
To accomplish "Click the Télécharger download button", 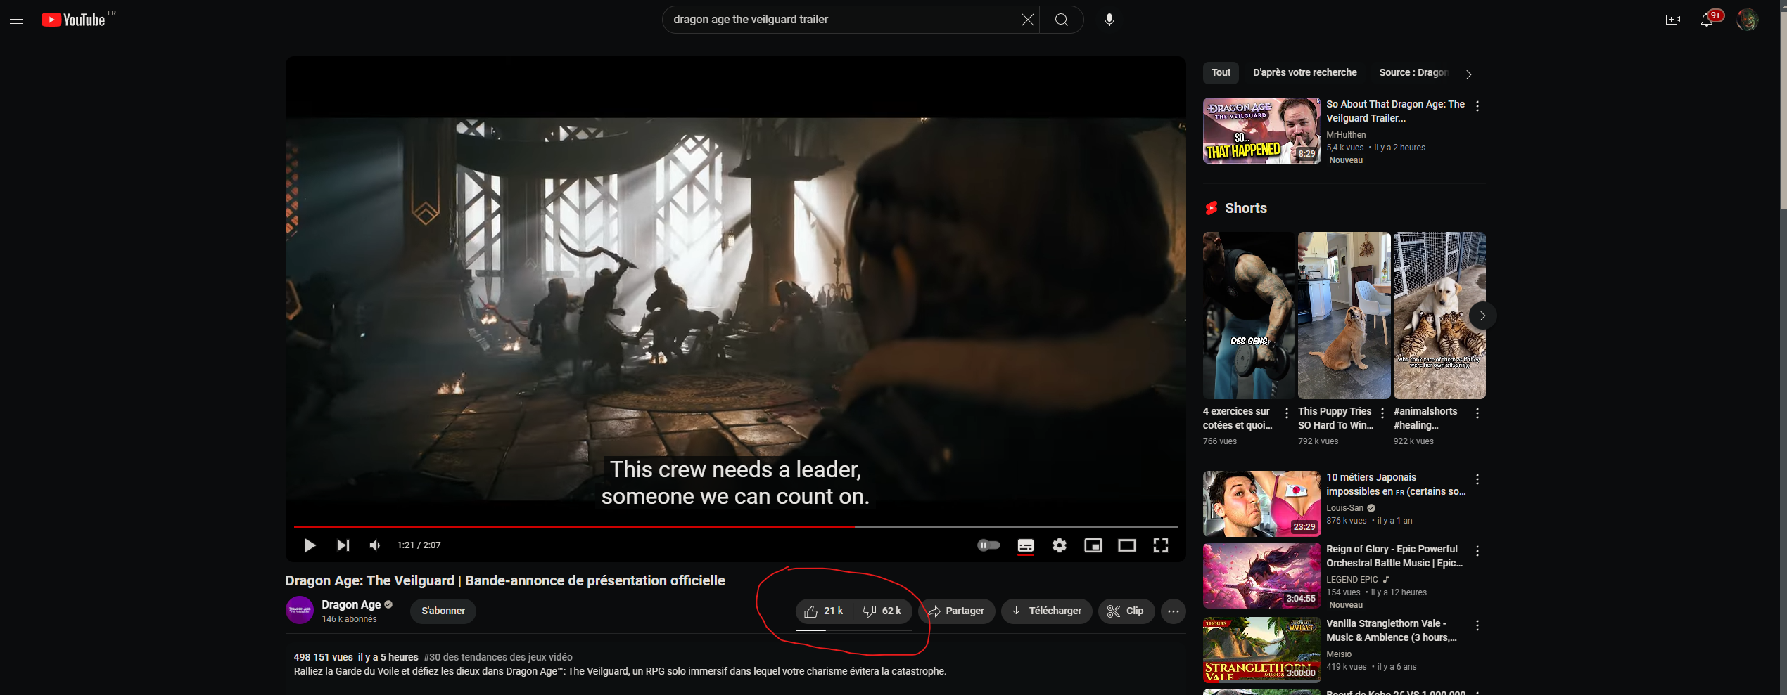I will coord(1046,611).
